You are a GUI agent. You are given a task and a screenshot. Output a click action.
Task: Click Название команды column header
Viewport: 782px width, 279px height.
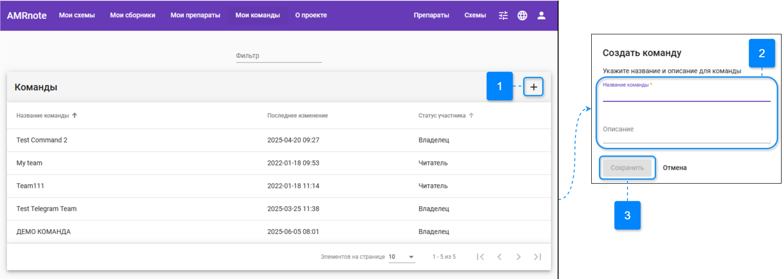coord(43,115)
